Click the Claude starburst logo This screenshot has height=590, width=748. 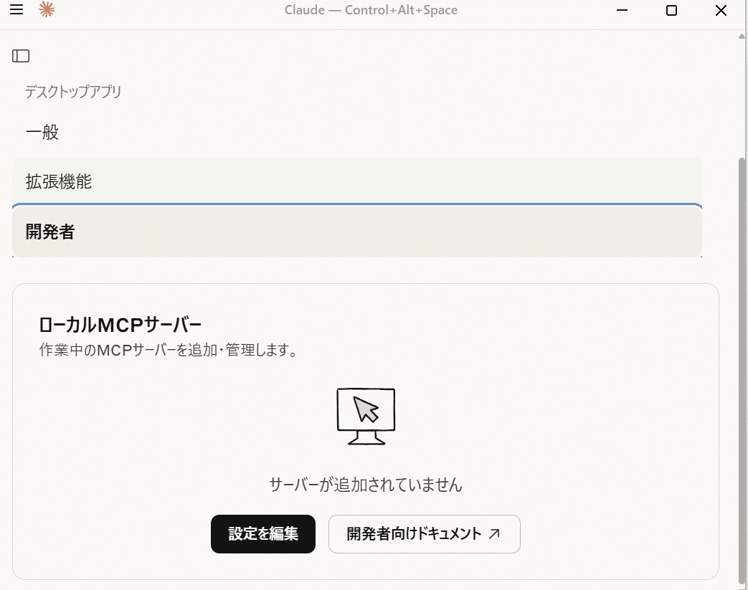pos(47,9)
